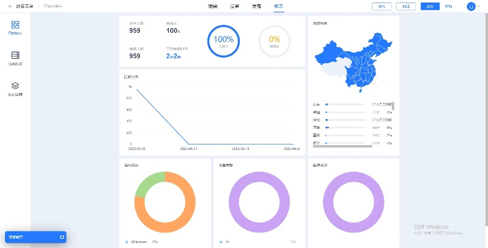Switch to the 编辑 (Edit) tab
Viewport: 488px width, 248px height.
pyautogui.click(x=212, y=6)
